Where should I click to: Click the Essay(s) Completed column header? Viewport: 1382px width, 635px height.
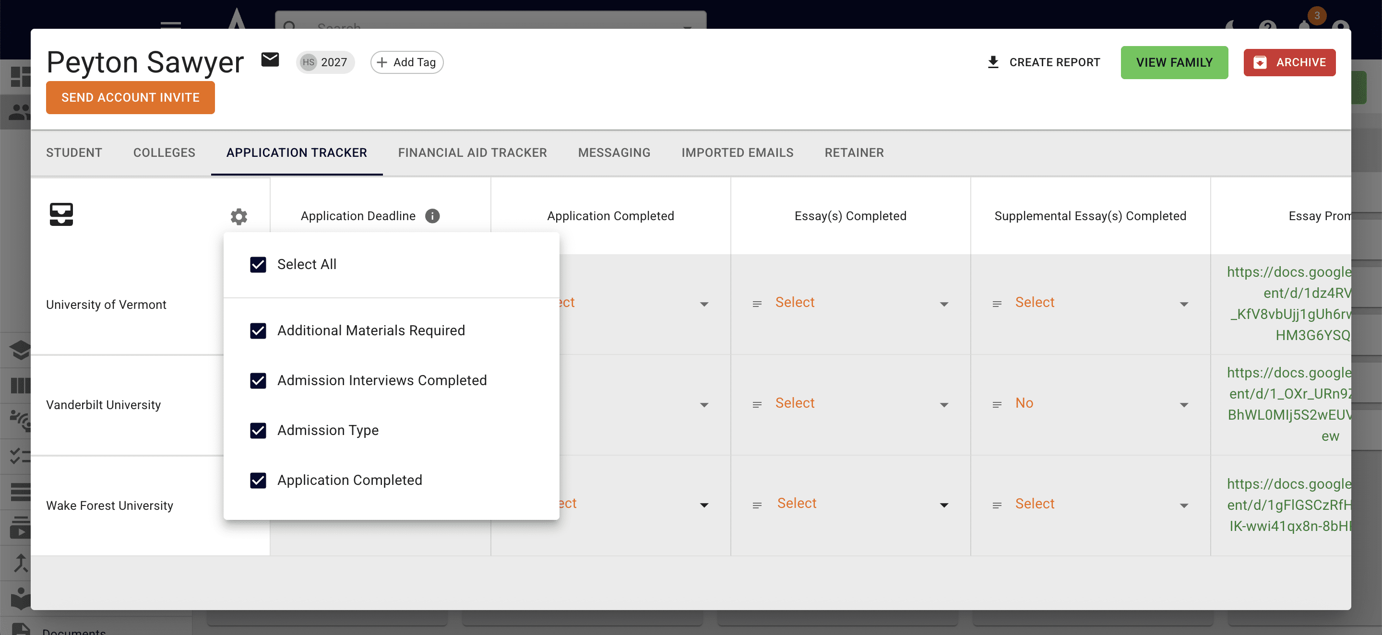click(x=850, y=216)
